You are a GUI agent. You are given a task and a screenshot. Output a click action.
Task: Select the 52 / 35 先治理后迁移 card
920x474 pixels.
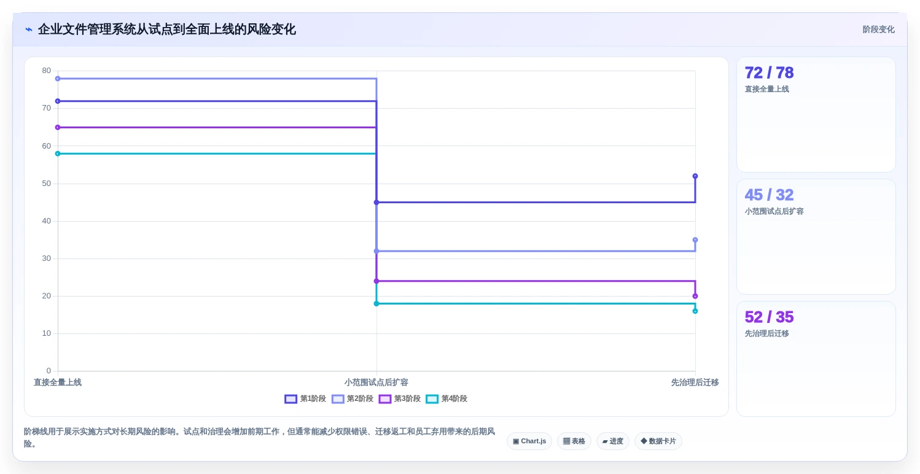pos(816,359)
